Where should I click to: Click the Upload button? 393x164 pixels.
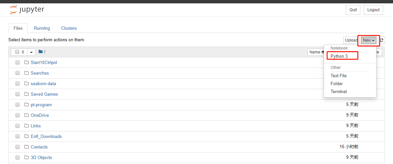click(x=351, y=40)
